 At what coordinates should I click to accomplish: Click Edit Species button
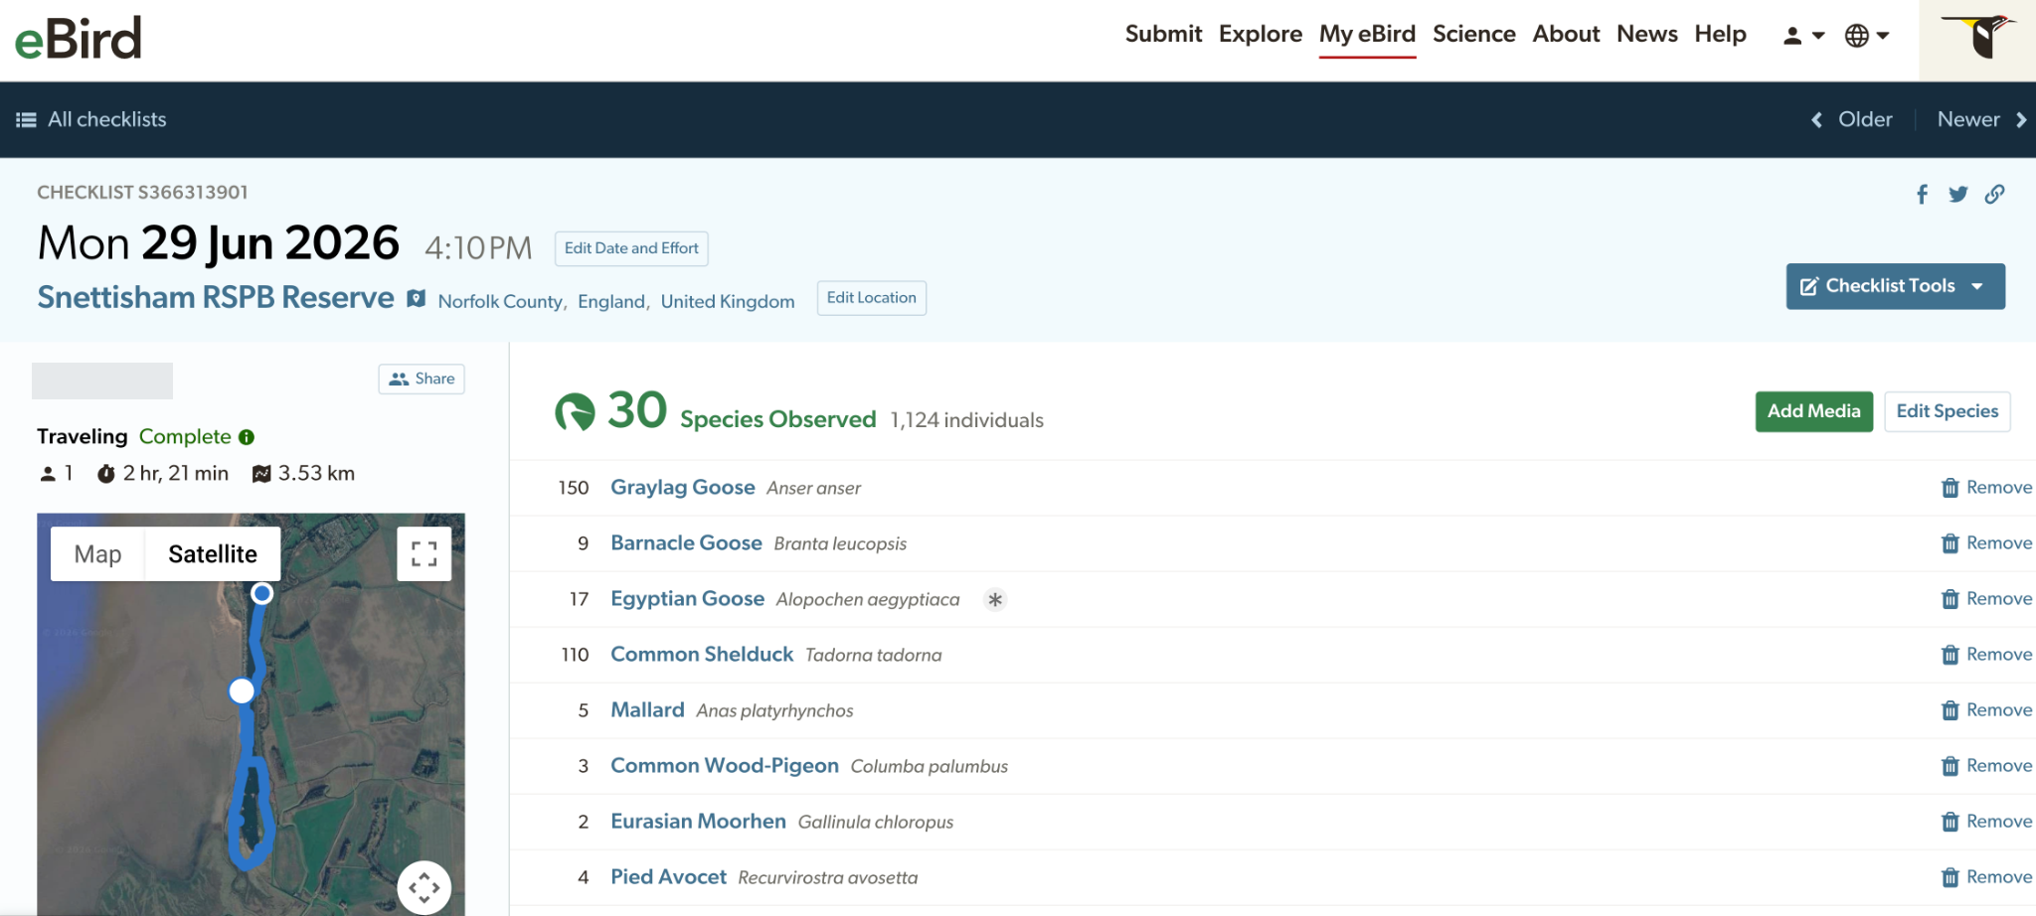(x=1947, y=411)
